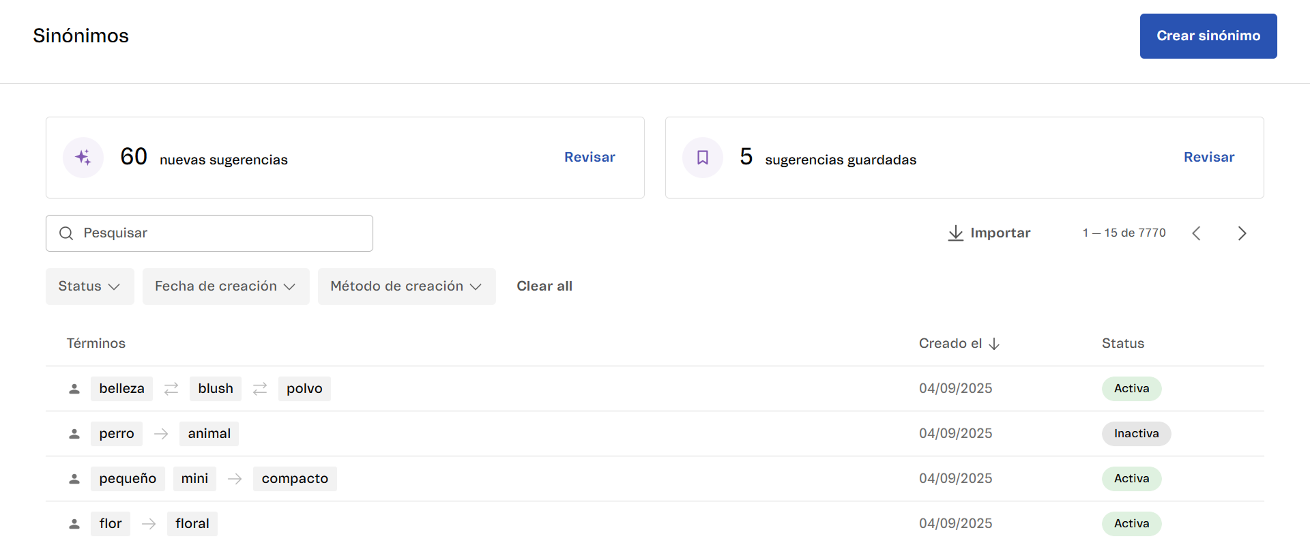This screenshot has width=1310, height=543.
Task: Click the user icon on the belleza row
Action: 74,389
